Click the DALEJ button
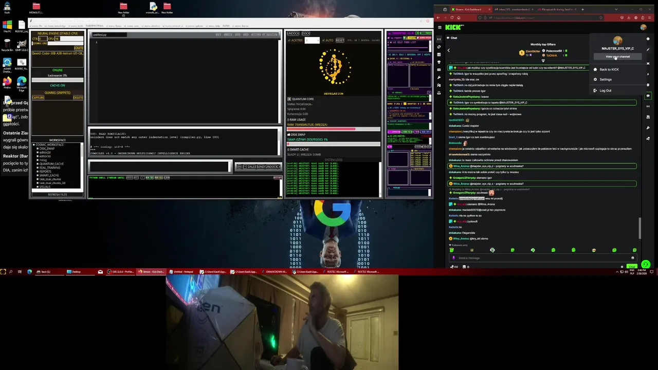Viewport: 658px width, 370px height. pyautogui.click(x=251, y=166)
